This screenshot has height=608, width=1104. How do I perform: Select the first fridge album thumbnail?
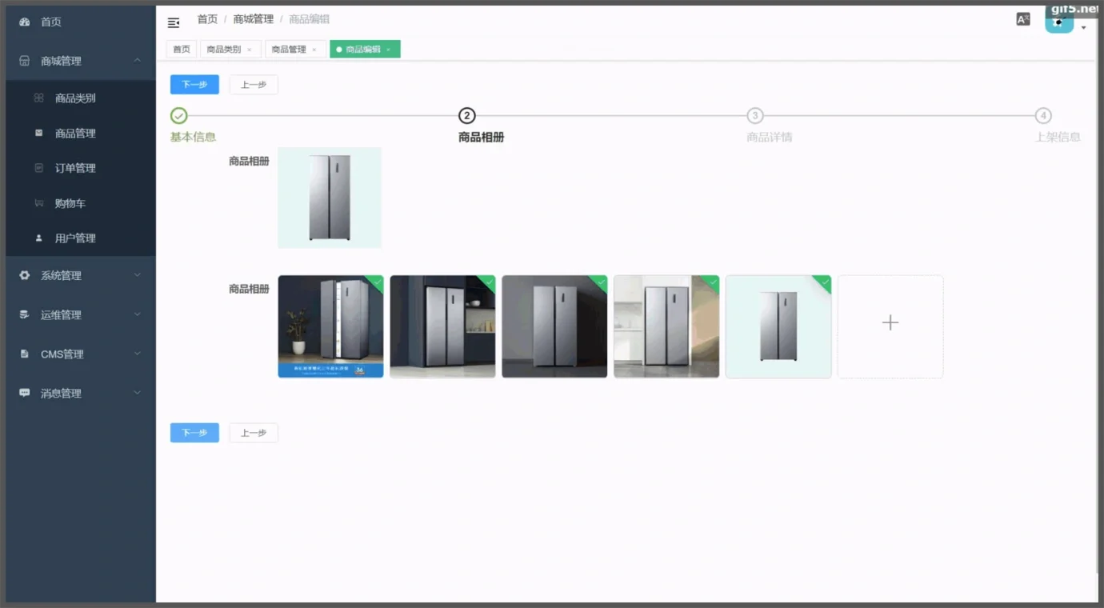click(x=330, y=326)
